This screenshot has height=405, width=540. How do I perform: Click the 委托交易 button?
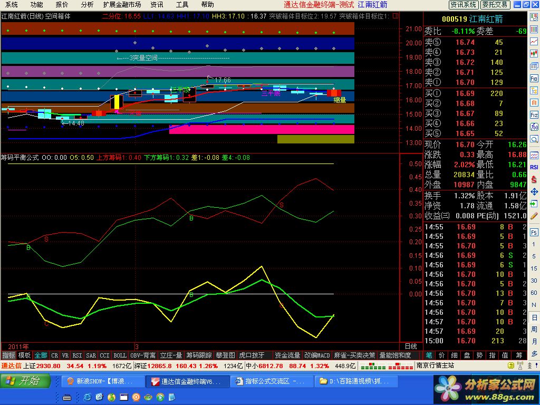(x=495, y=4)
